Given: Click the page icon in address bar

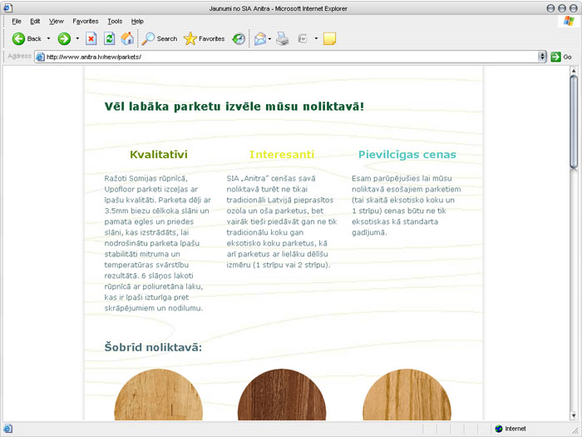Looking at the screenshot, I should (x=41, y=57).
